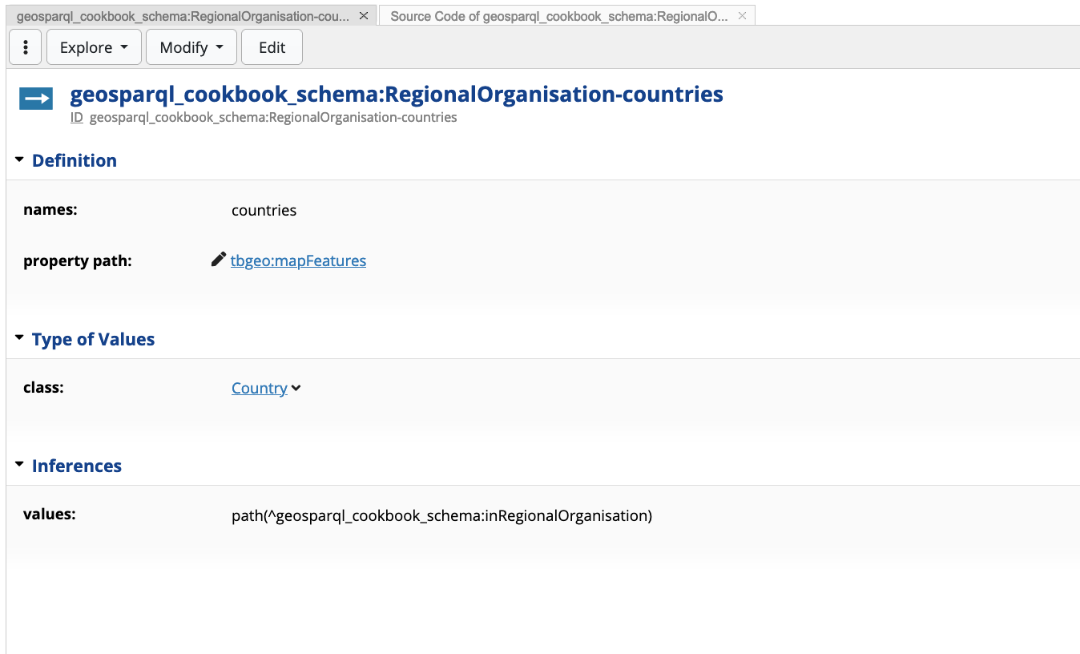Open the Explore dropdown menu
Screen dimensions: 1080x654
click(94, 47)
